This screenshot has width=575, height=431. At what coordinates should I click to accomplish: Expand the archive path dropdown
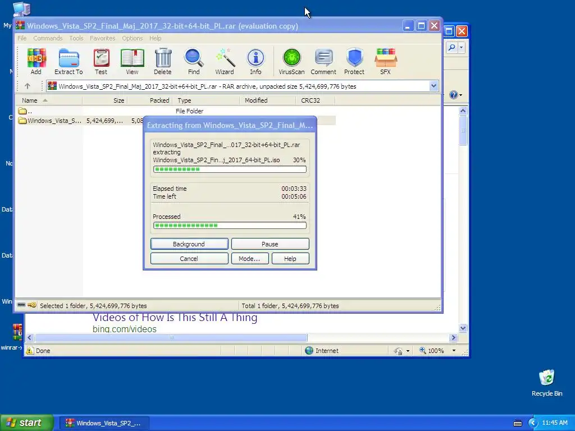(x=434, y=86)
